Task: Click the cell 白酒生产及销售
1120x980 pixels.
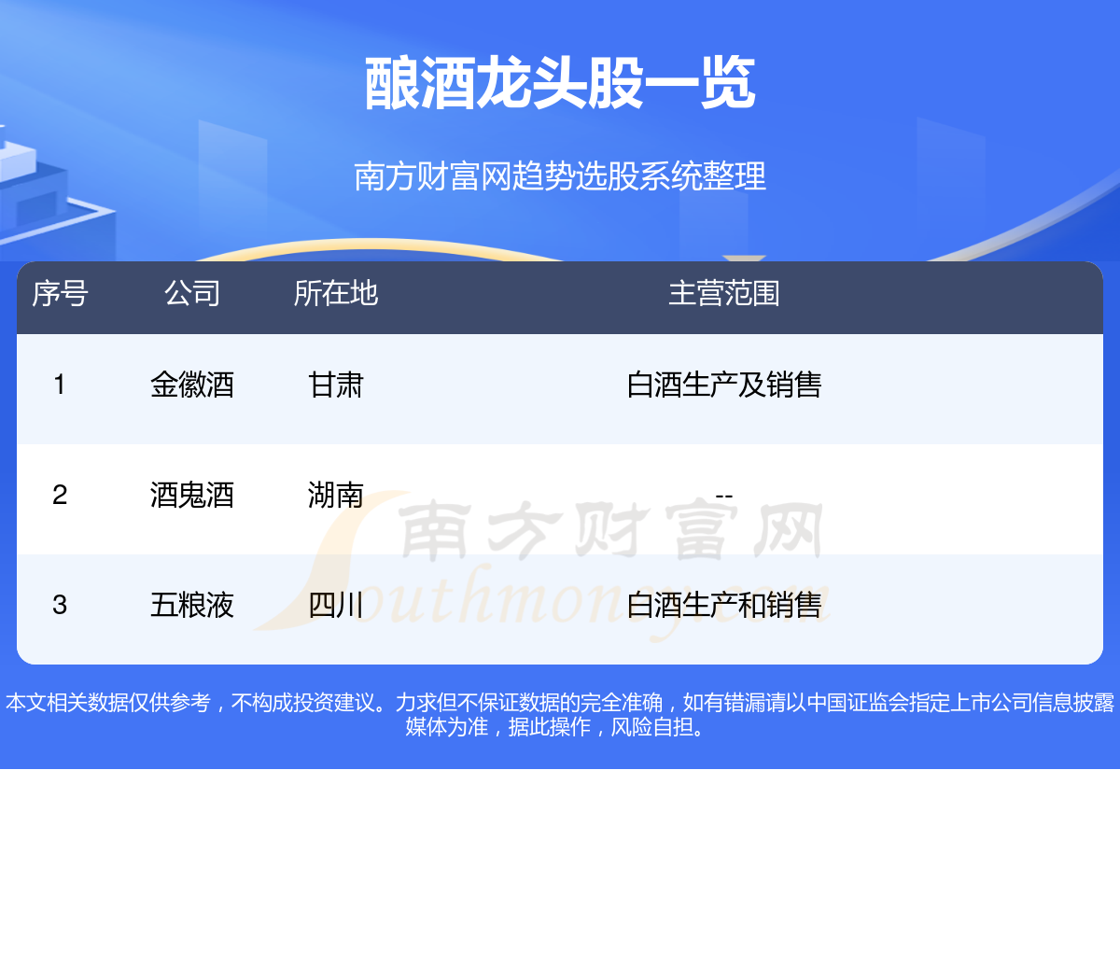Action: coord(724,385)
